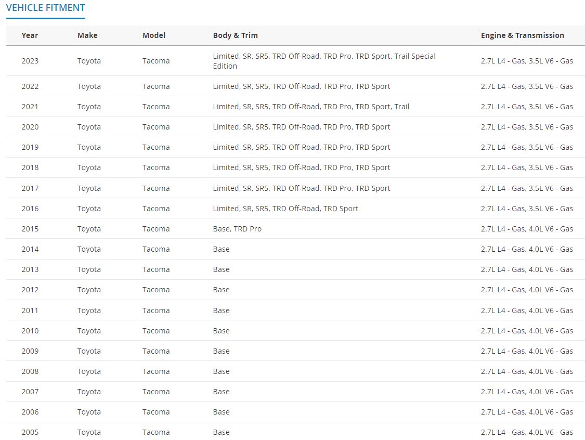Click the Body & Trim column header
Screen dimensions: 585x440
tap(236, 35)
